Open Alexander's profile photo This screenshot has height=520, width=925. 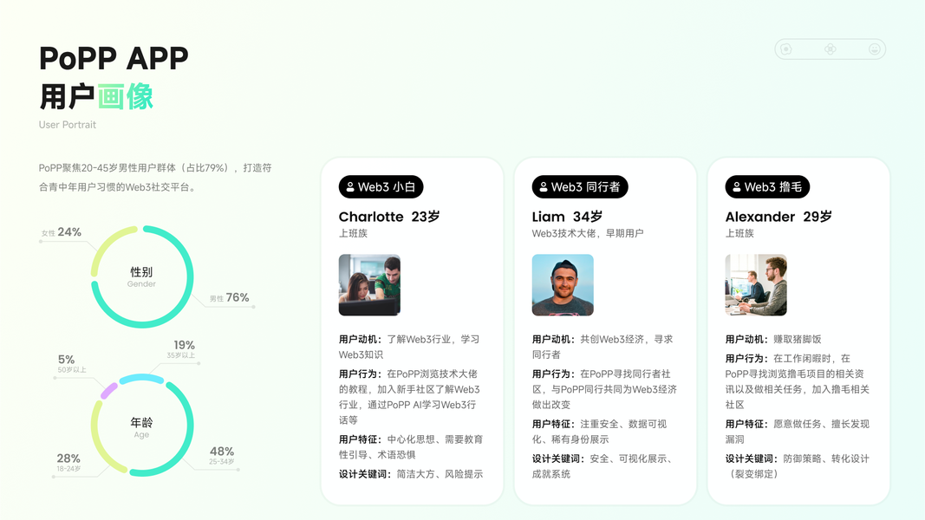pos(756,285)
